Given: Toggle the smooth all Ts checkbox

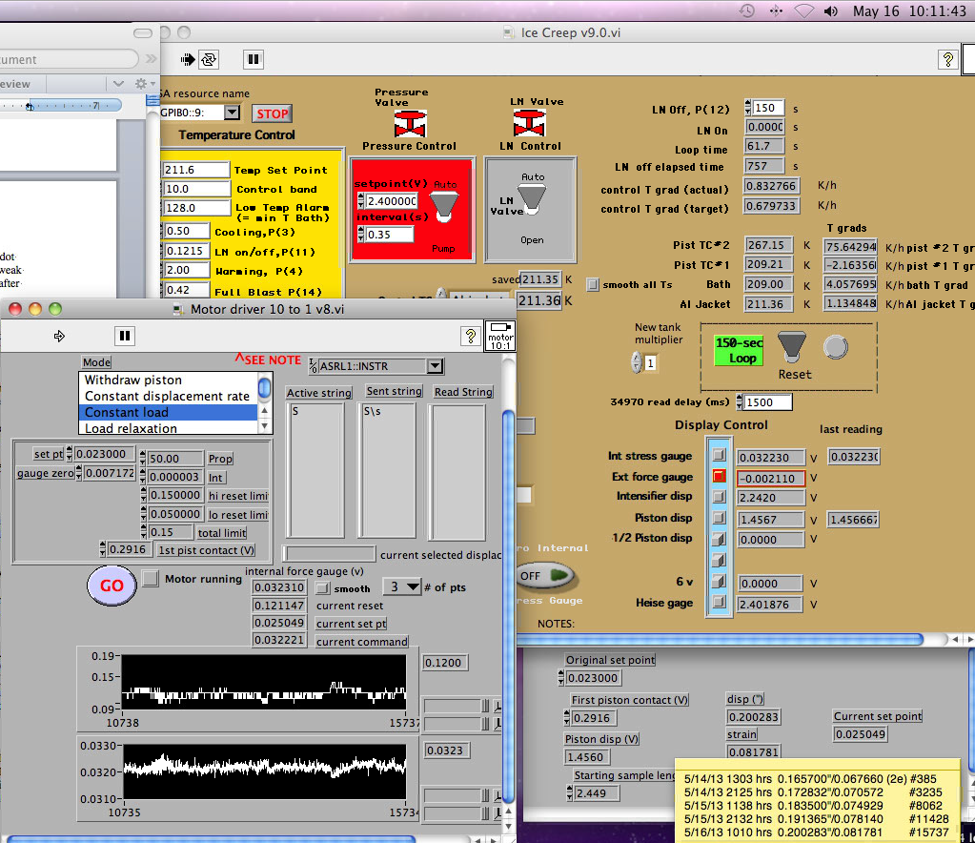Looking at the screenshot, I should (x=593, y=284).
